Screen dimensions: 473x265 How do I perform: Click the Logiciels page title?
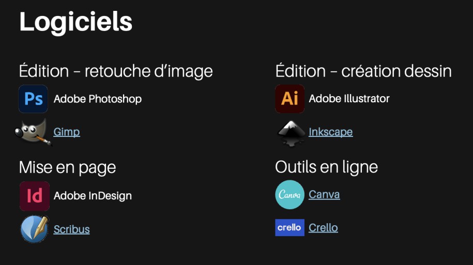pos(75,22)
